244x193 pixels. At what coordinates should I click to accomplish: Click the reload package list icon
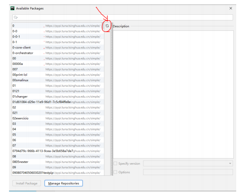coord(107,26)
